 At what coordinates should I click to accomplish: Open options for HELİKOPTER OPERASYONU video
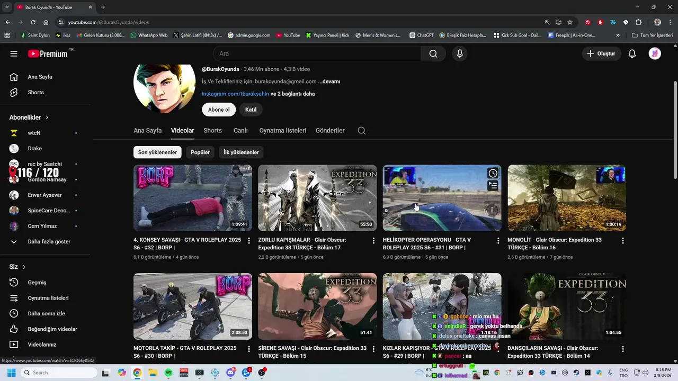coord(498,241)
